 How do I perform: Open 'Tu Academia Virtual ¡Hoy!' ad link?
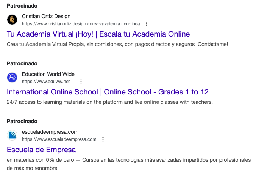pos(98,34)
